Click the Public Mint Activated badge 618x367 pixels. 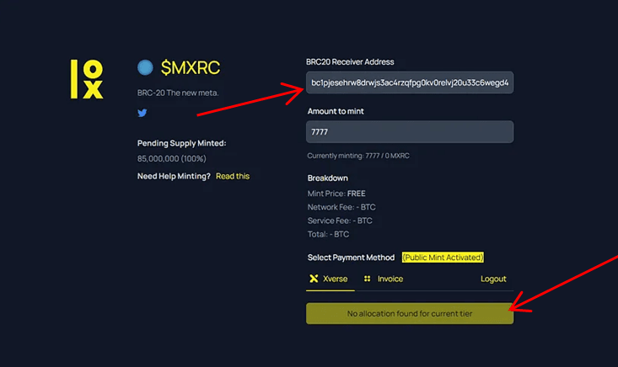point(443,257)
